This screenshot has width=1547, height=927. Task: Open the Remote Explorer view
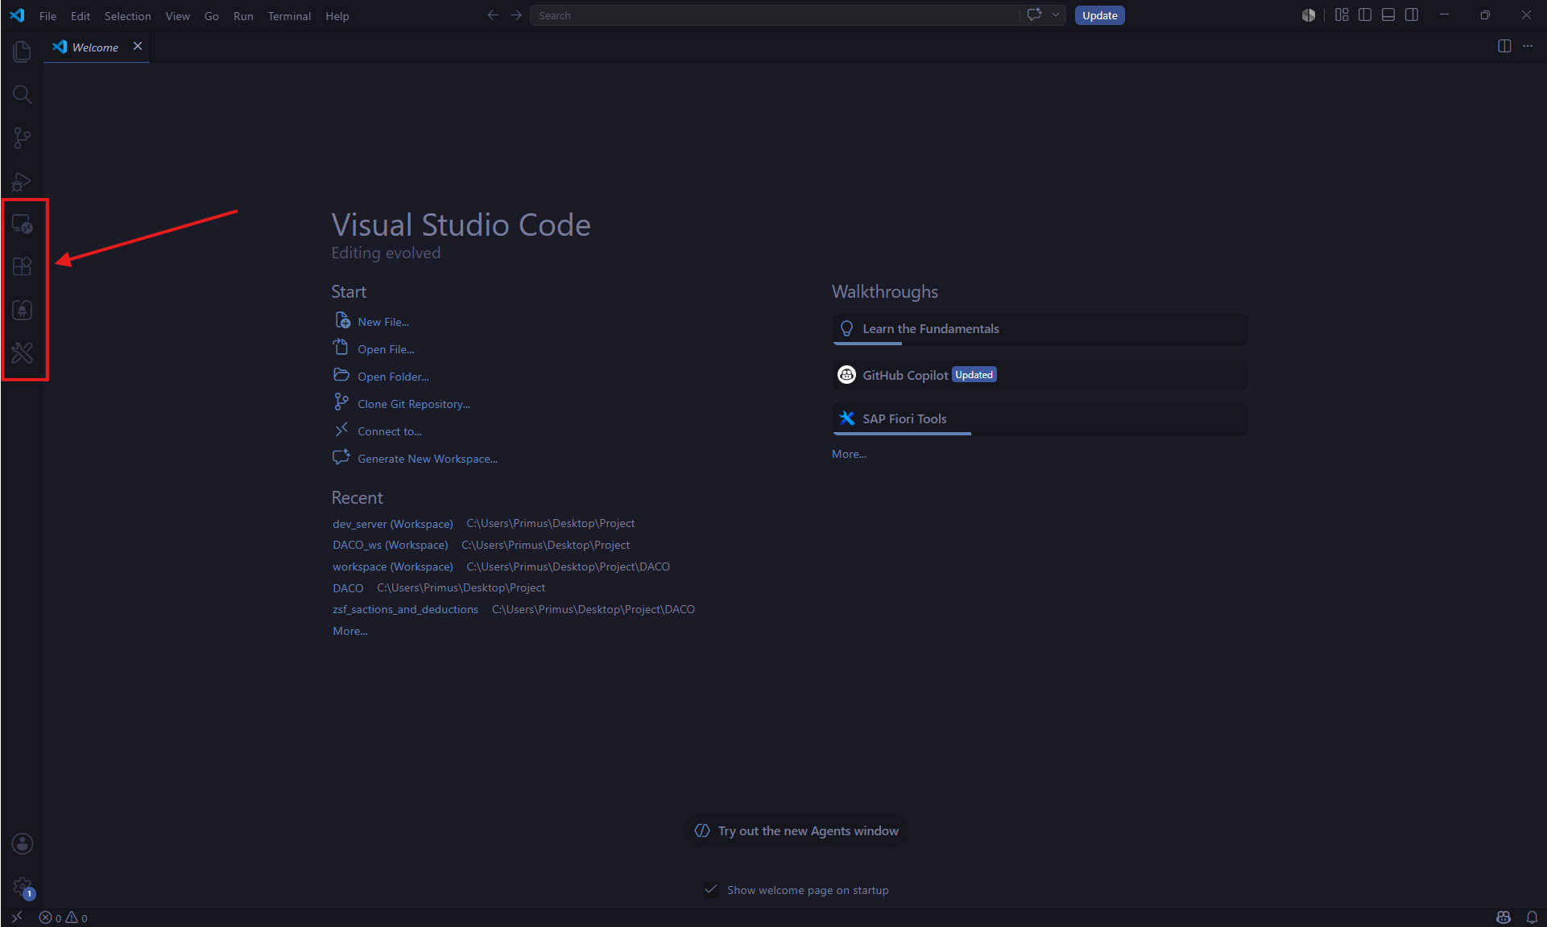(x=22, y=224)
